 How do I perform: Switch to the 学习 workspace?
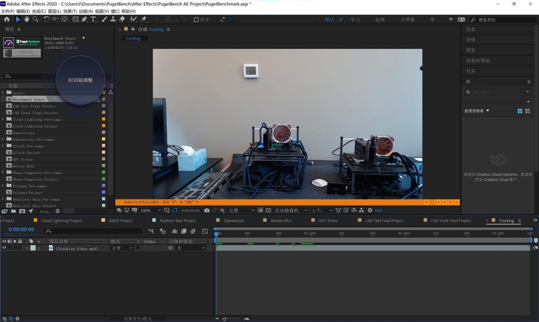click(355, 20)
